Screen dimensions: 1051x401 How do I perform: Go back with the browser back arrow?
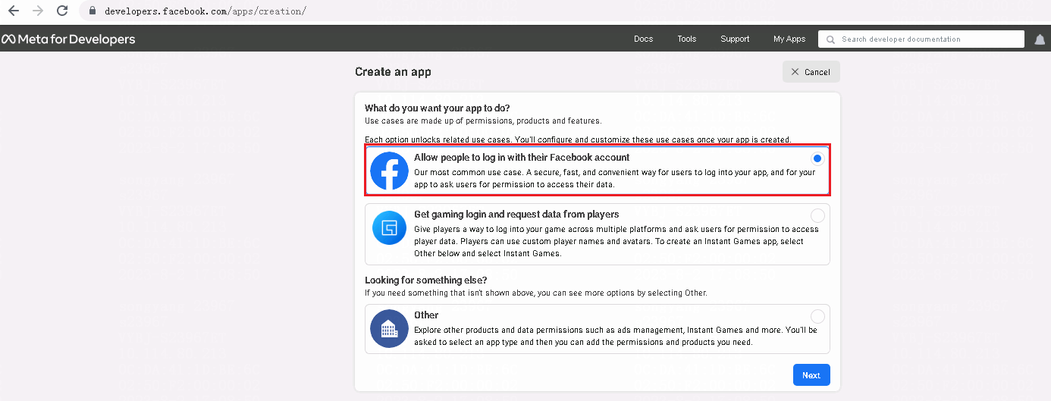click(x=13, y=11)
